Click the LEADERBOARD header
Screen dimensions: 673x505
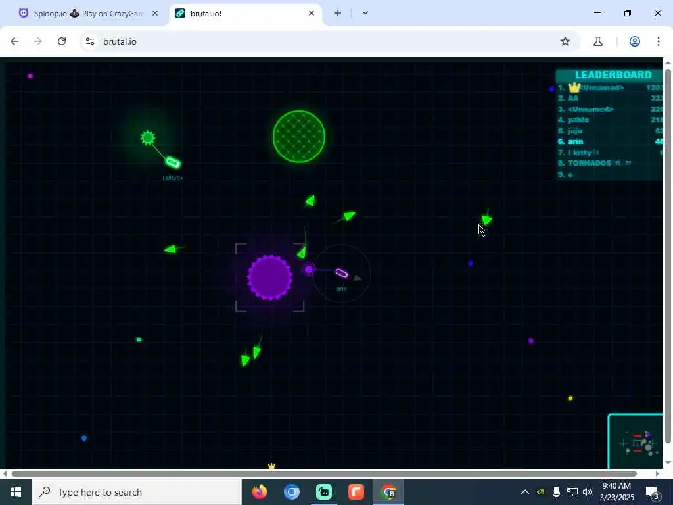pos(613,75)
